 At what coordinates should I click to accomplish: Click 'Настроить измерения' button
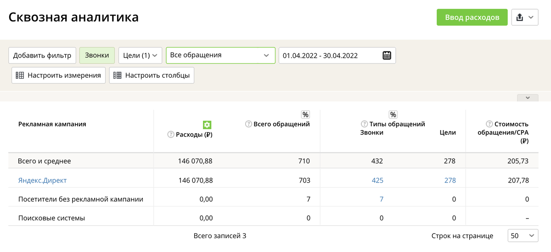click(x=58, y=75)
